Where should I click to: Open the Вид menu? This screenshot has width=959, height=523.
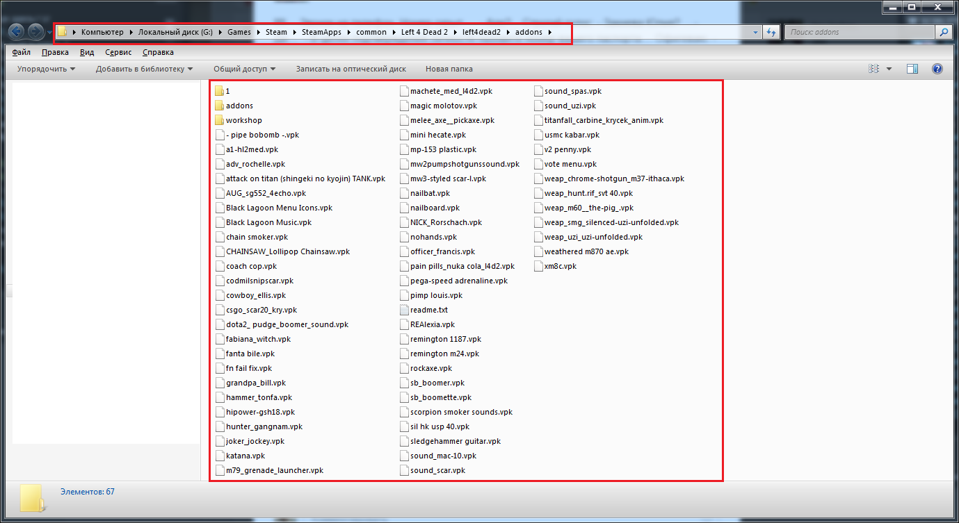(87, 52)
